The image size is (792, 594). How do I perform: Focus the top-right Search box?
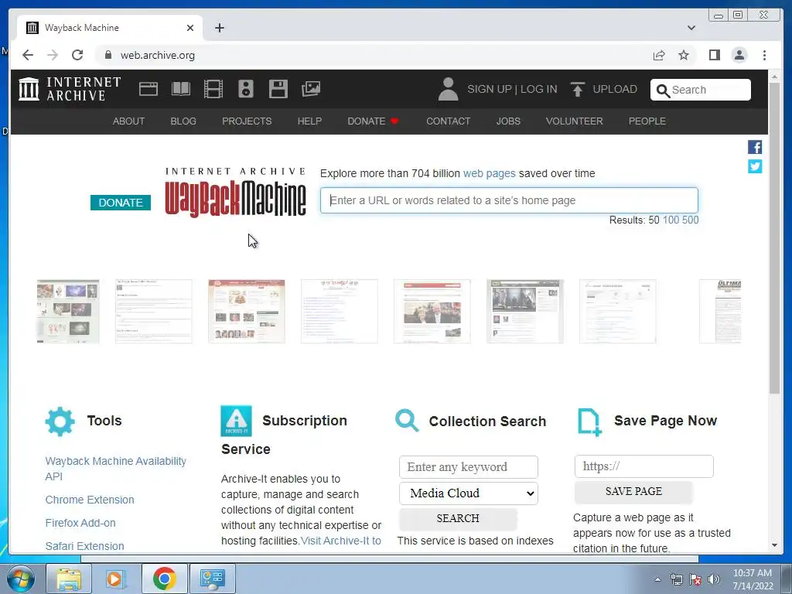(x=700, y=90)
